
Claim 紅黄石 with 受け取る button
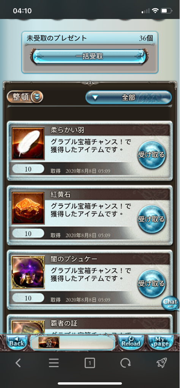[x=152, y=219]
